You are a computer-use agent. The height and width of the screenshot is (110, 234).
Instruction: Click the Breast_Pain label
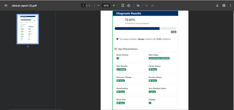click(121, 100)
